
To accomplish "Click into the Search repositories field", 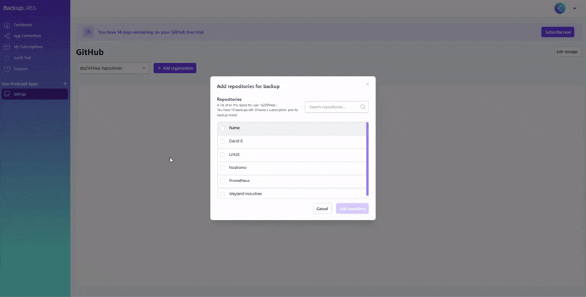I will [x=337, y=107].
